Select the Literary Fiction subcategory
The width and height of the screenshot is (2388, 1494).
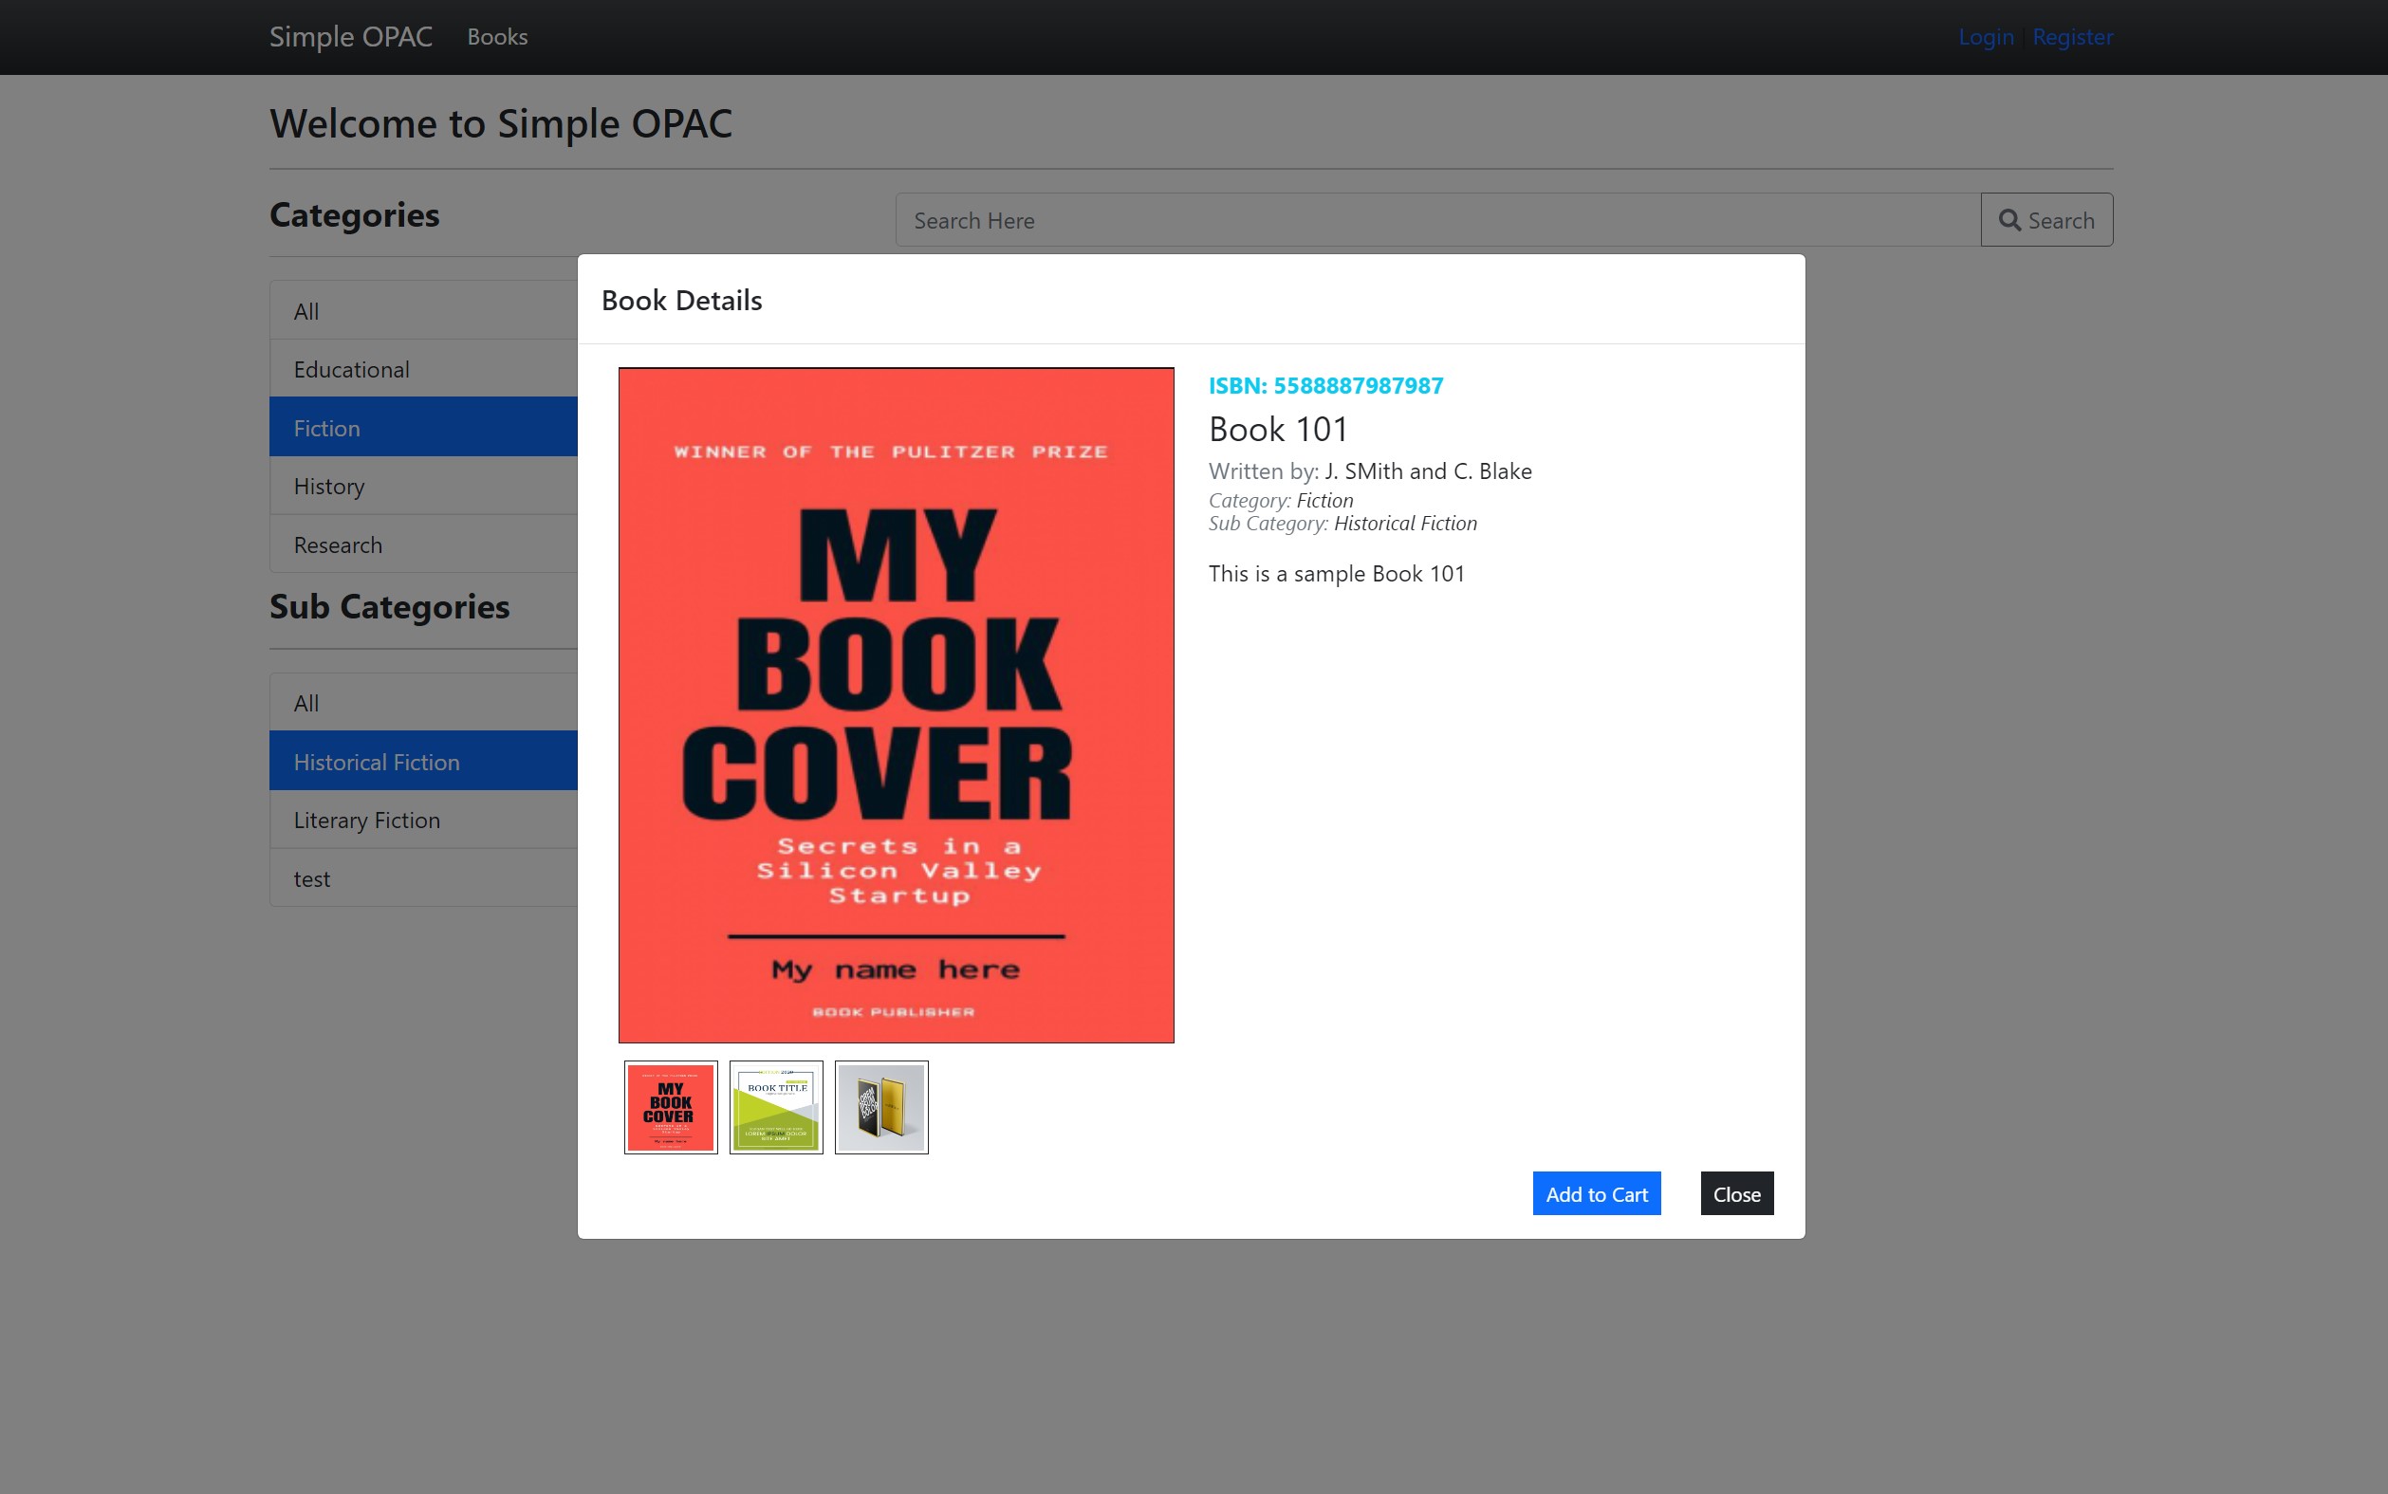click(367, 818)
